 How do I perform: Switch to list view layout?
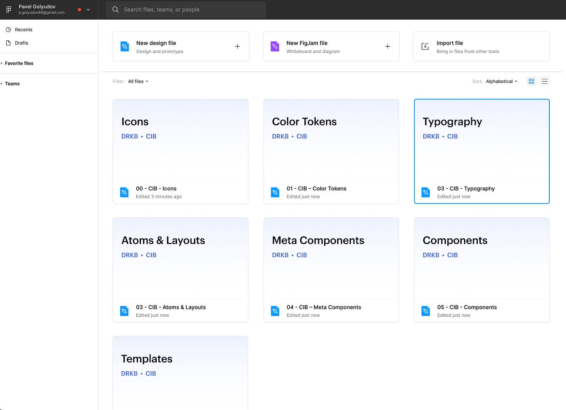(x=544, y=81)
